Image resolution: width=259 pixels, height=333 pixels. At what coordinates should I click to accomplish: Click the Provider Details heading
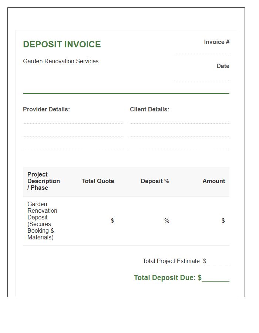tap(46, 110)
